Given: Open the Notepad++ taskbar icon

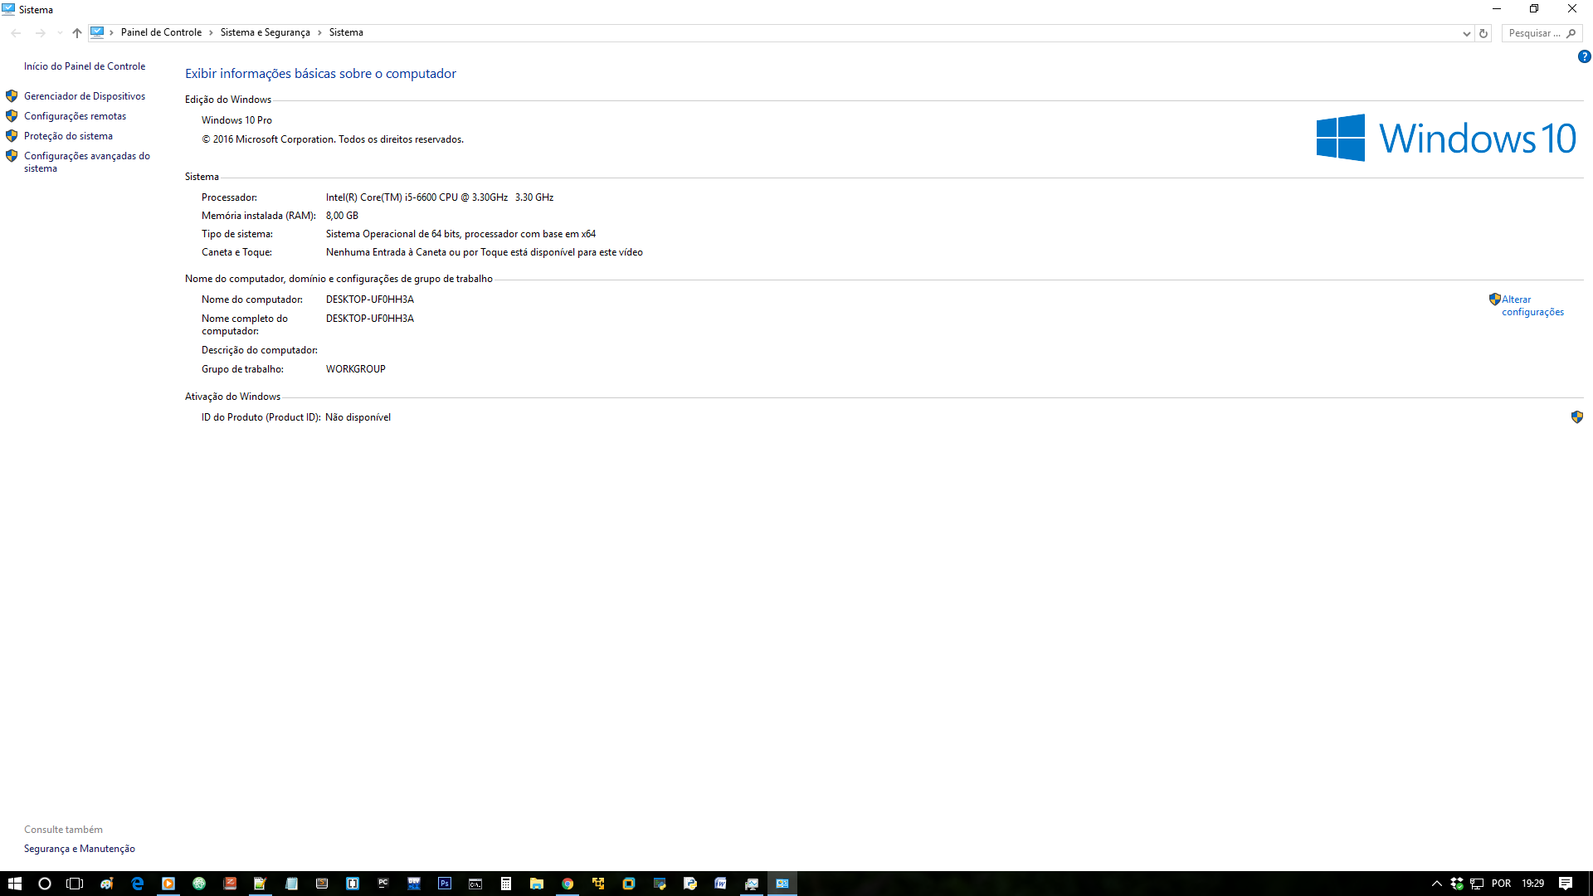Looking at the screenshot, I should coord(261,884).
